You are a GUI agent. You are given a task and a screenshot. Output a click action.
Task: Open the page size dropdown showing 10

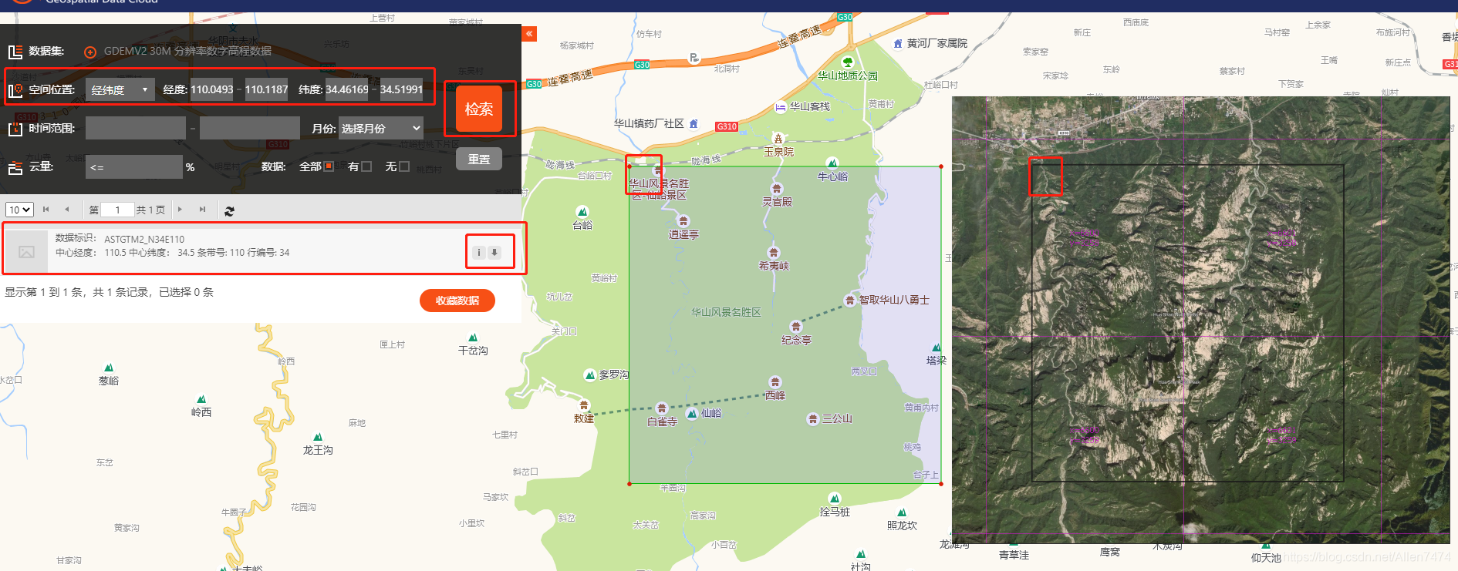click(19, 210)
